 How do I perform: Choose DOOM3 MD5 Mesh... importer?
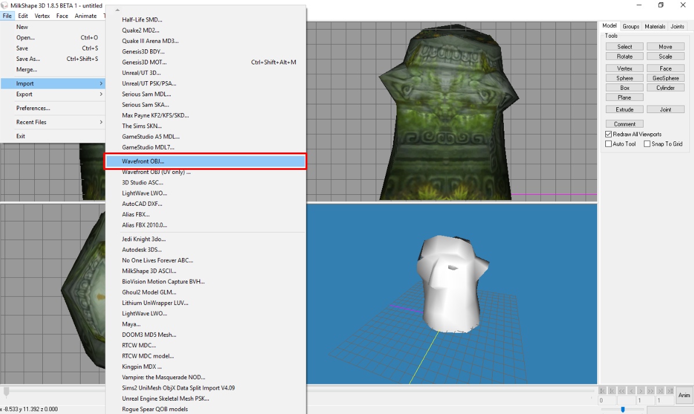click(206, 335)
